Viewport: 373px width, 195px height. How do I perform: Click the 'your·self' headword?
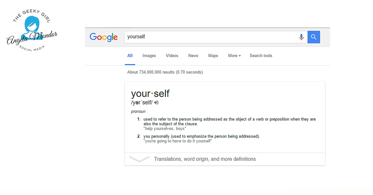[x=150, y=94]
